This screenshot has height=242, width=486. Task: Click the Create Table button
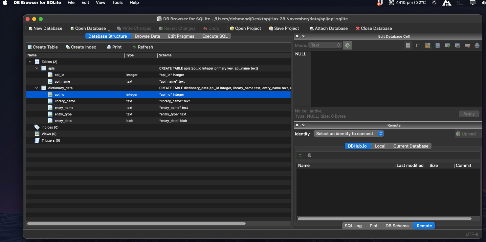pos(43,47)
